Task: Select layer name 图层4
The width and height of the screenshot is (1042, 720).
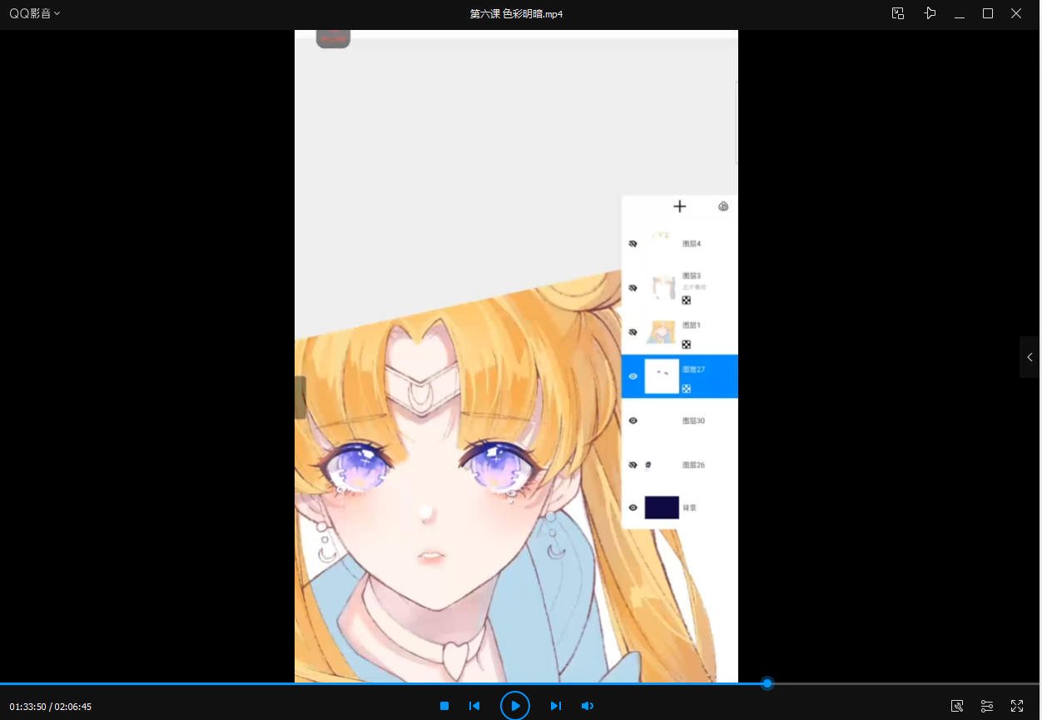Action: [692, 244]
